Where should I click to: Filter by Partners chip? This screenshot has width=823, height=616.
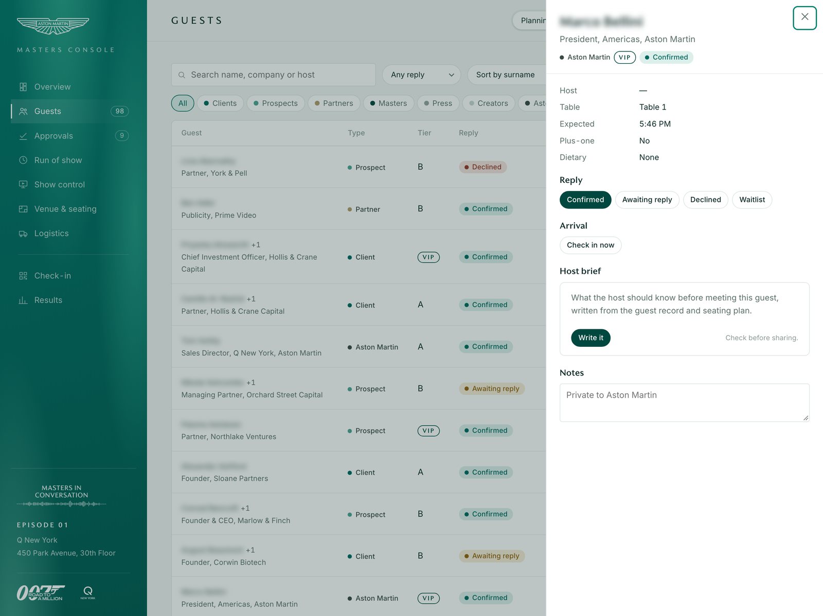tap(334, 103)
